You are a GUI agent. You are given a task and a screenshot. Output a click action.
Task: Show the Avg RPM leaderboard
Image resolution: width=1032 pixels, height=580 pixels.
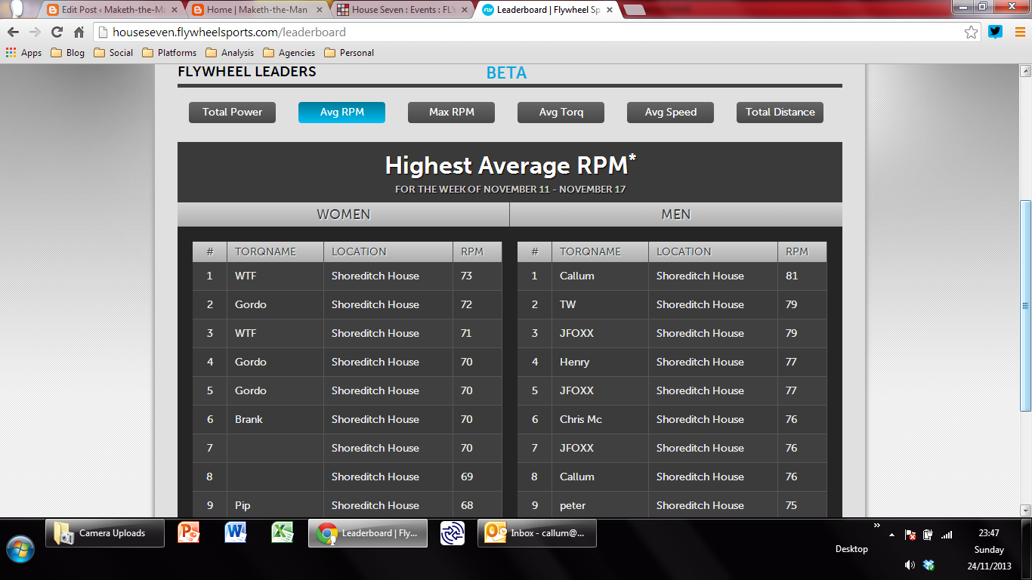click(x=341, y=113)
